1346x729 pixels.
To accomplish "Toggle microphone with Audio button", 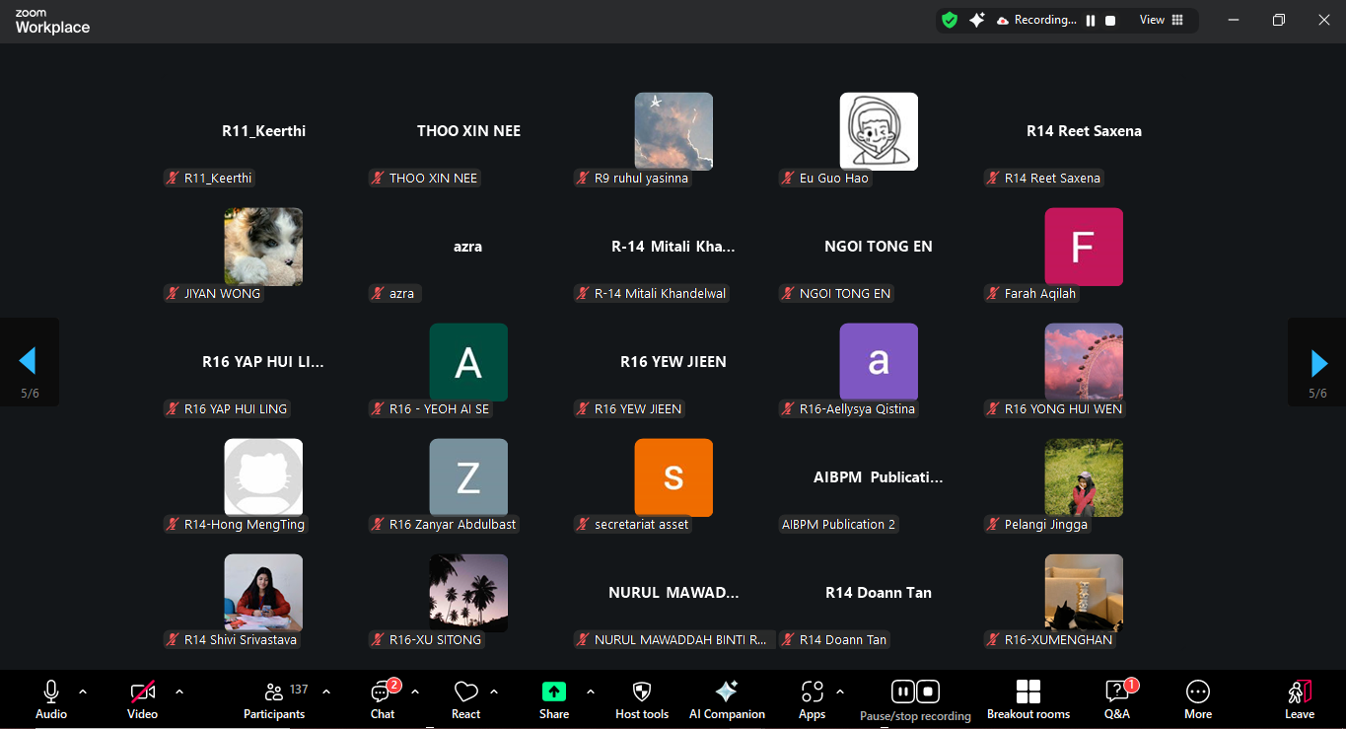I will click(x=51, y=698).
